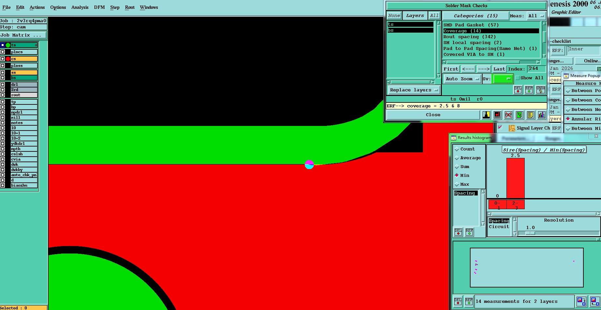Open the DFM menu
The image size is (601, 310).
point(99,7)
